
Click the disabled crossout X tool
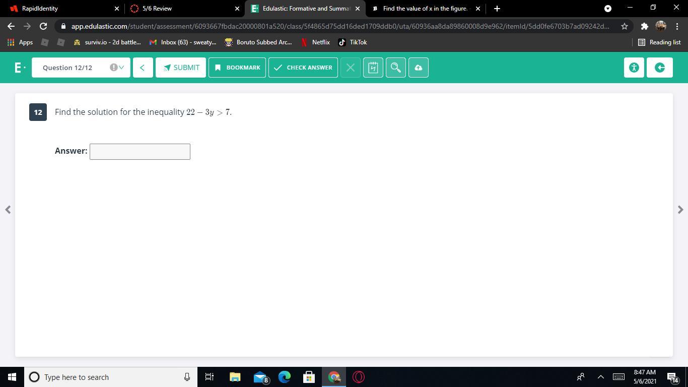[351, 68]
